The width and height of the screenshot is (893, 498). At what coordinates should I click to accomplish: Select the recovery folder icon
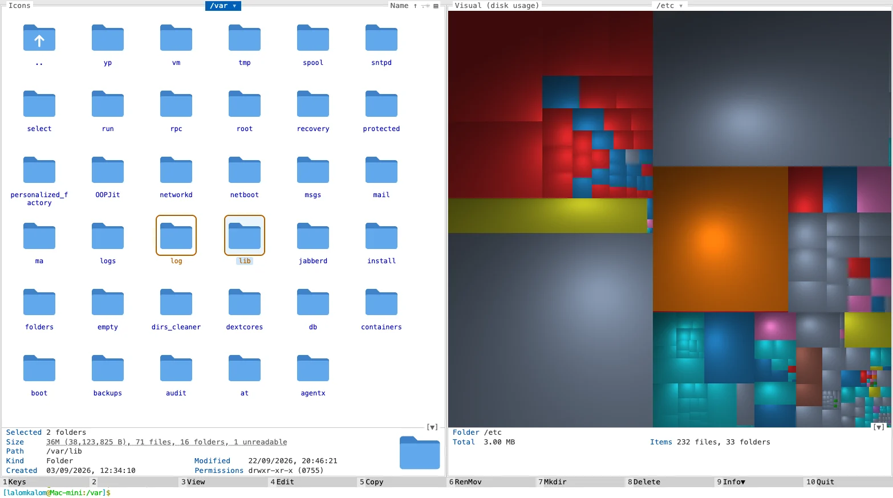(x=313, y=104)
